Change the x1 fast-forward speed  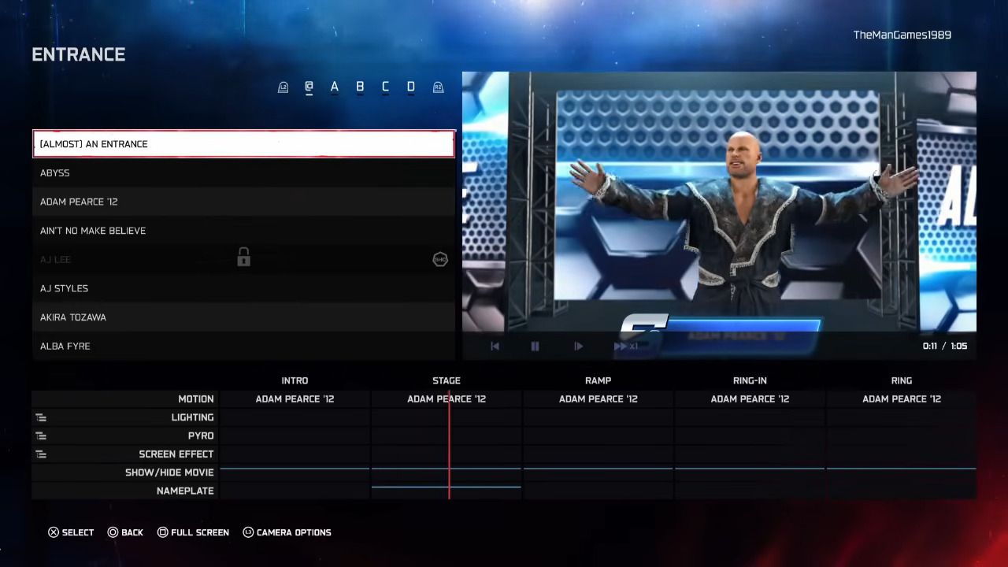626,346
